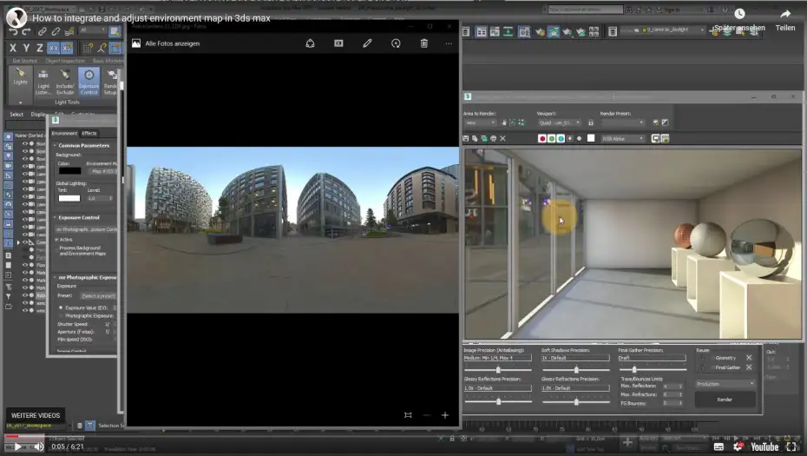Enable the green channel button
This screenshot has width=807, height=456.
[x=551, y=139]
